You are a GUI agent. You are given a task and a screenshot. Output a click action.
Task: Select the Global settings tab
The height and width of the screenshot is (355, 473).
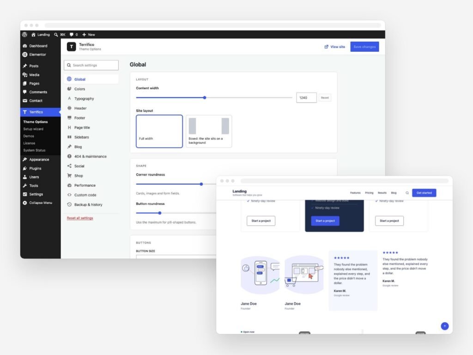click(91, 80)
